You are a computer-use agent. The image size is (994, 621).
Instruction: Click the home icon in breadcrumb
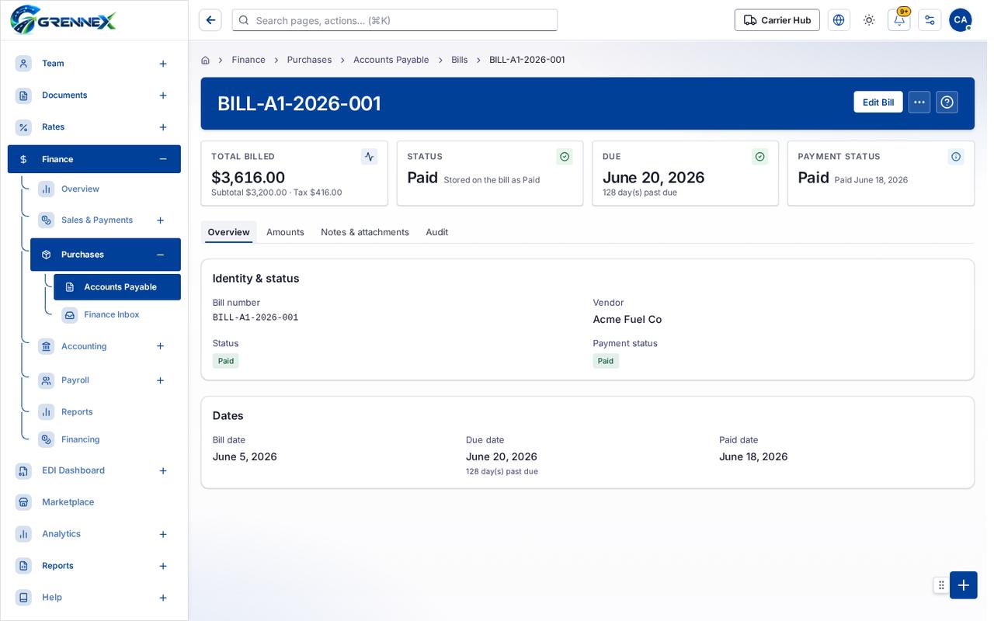[205, 60]
